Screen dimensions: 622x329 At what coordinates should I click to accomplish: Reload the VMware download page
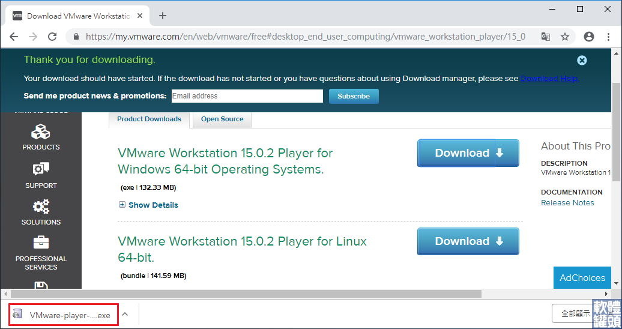coord(52,37)
